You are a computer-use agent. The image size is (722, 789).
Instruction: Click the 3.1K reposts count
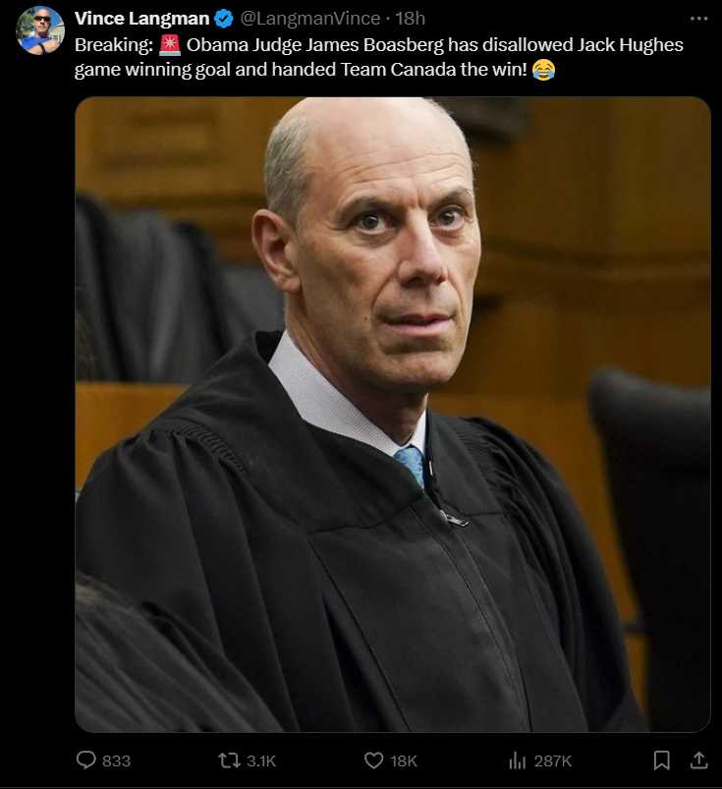click(x=261, y=761)
